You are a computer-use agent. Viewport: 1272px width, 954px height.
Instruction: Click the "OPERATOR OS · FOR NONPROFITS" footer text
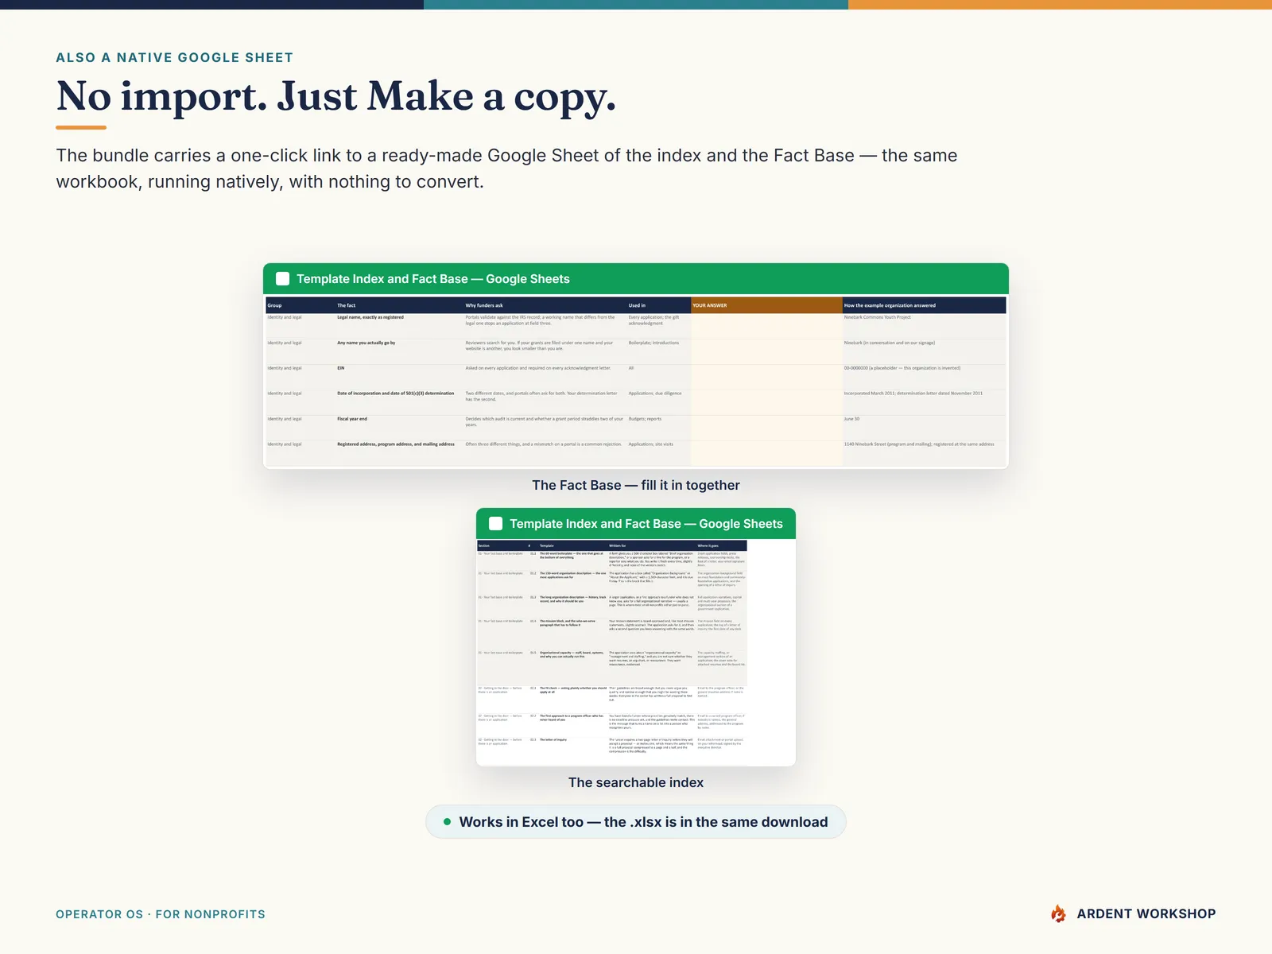[x=161, y=914]
